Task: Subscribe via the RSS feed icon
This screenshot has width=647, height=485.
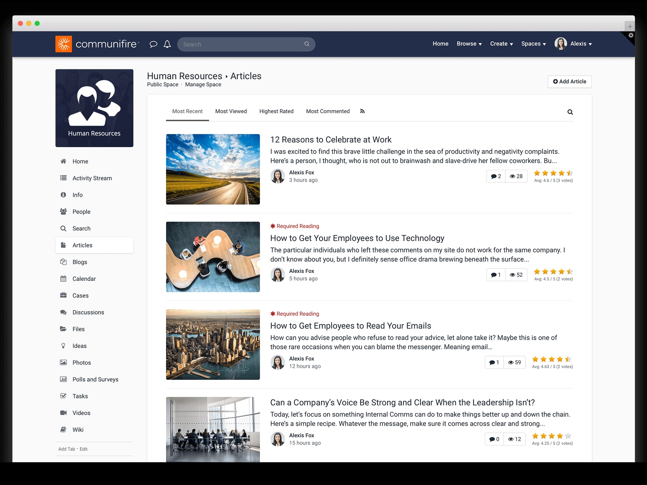Action: point(362,111)
